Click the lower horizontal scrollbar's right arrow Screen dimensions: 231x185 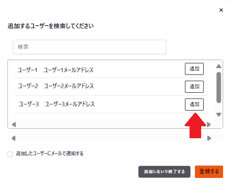click(x=209, y=138)
